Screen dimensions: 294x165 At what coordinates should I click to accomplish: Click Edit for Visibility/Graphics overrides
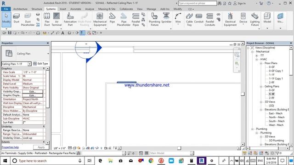pos(33,92)
